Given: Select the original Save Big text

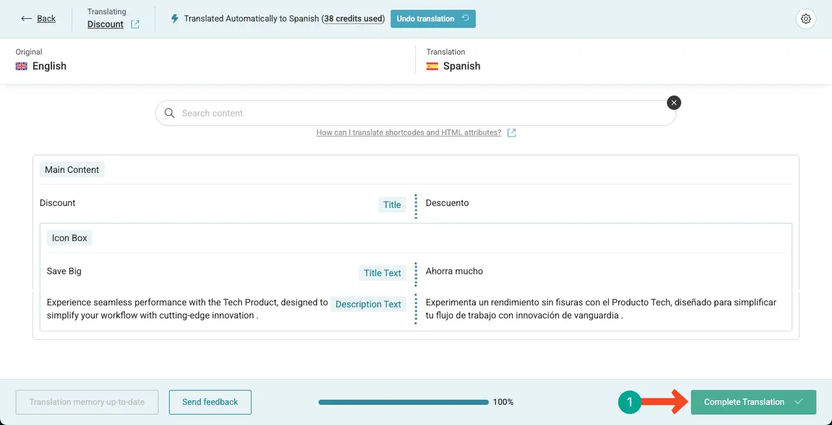Looking at the screenshot, I should [64, 271].
